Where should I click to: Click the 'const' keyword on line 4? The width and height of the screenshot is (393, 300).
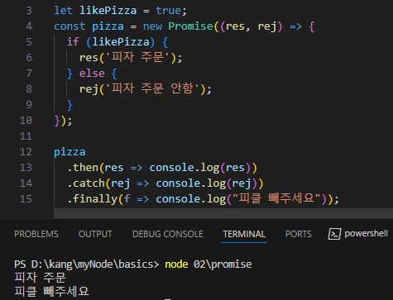coord(69,26)
